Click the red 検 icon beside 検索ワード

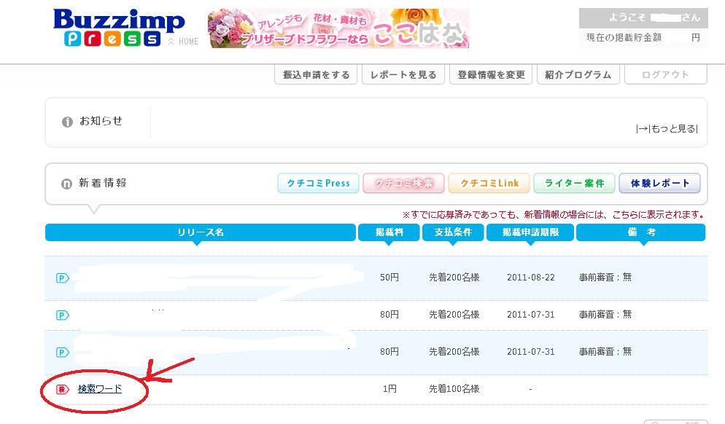62,389
